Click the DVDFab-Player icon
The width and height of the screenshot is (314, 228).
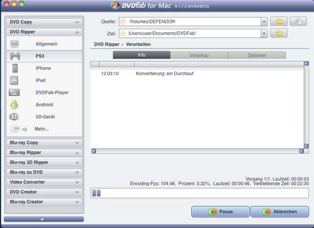click(x=14, y=92)
